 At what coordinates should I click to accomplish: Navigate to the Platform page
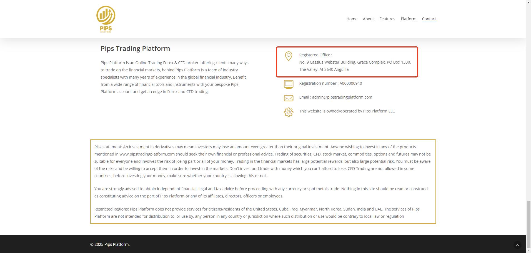point(408,19)
